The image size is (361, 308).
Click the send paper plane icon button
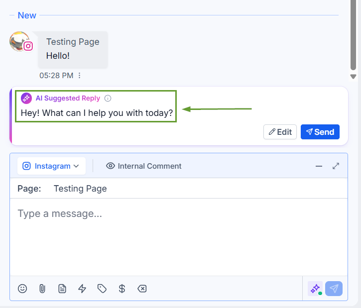[334, 289]
